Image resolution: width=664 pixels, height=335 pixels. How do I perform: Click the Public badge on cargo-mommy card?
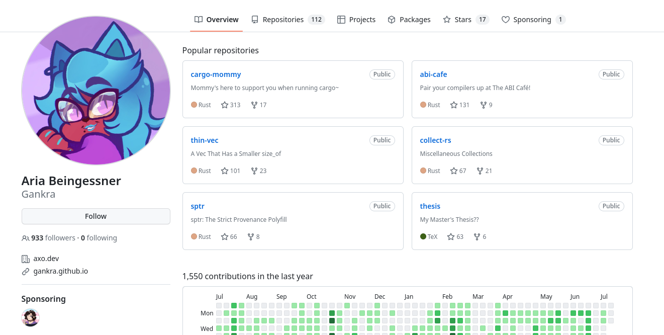(x=382, y=74)
